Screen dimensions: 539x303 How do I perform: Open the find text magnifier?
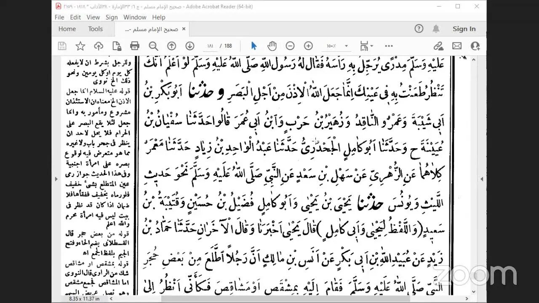click(153, 46)
